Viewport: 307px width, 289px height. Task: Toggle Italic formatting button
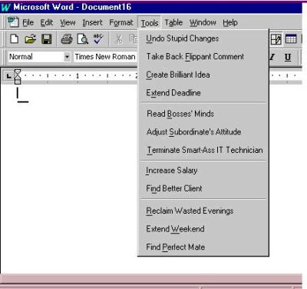pos(272,57)
